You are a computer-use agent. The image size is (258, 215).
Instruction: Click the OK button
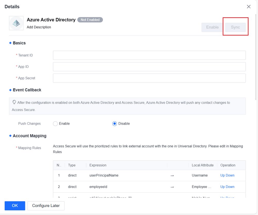pos(15,206)
